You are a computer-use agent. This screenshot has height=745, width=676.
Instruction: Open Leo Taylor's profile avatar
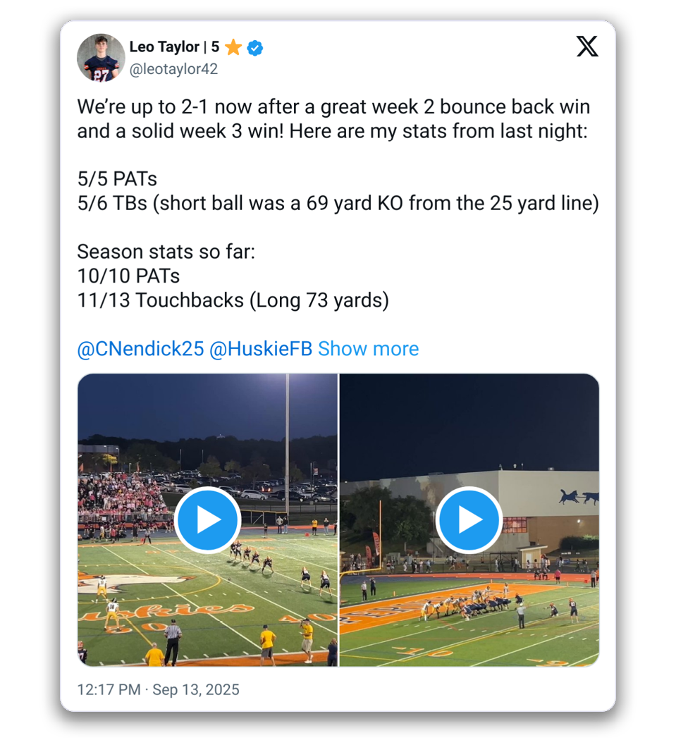tap(101, 56)
